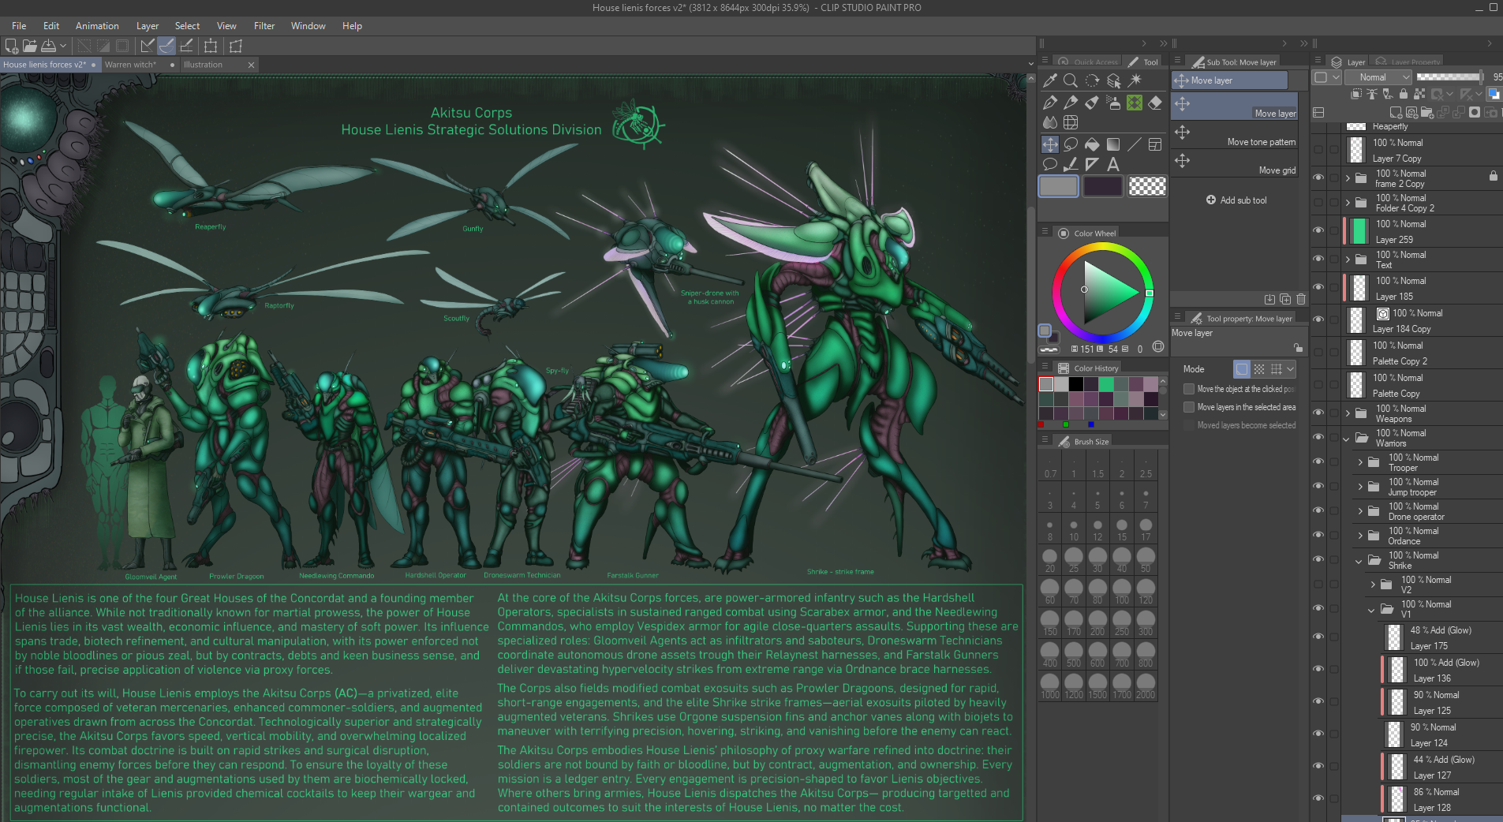Select 2000 in Brush Size panel
Screen dimensions: 1503x822
[x=1146, y=685]
